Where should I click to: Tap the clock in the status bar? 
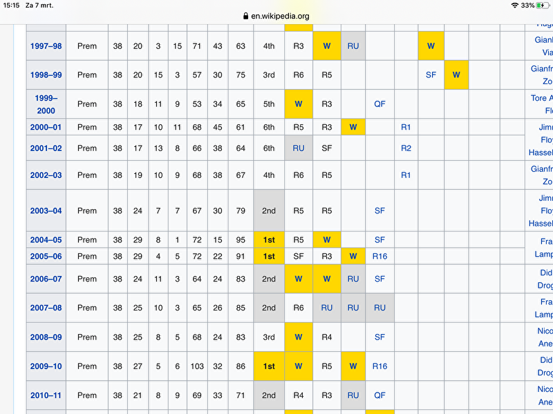pos(11,5)
